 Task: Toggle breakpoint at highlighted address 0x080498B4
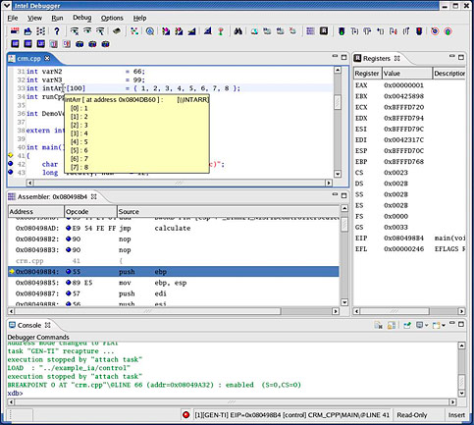pyautogui.click(x=69, y=272)
